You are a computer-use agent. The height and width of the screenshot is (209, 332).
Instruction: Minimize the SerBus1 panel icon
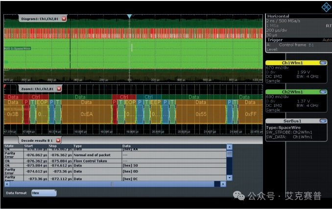point(323,121)
